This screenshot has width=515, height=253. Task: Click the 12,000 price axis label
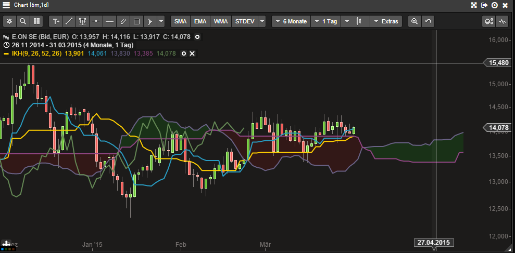(498, 236)
